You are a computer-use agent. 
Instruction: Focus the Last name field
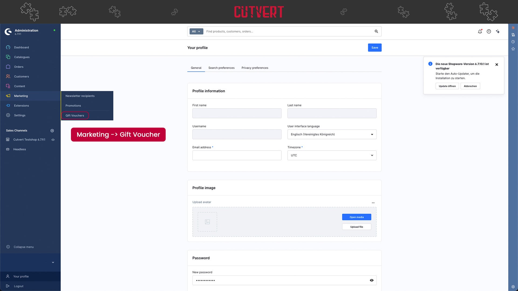[332, 113]
